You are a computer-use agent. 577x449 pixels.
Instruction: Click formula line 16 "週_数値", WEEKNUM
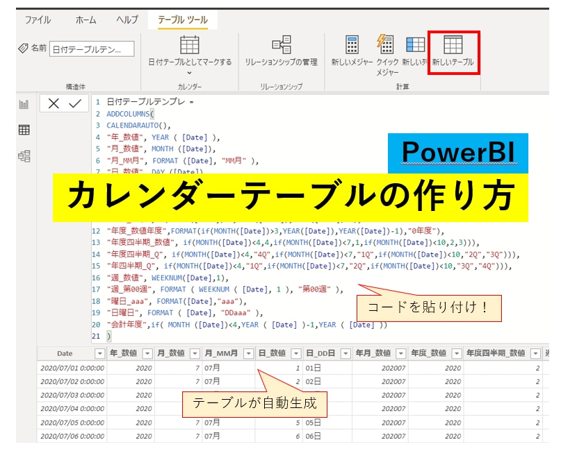(168, 278)
